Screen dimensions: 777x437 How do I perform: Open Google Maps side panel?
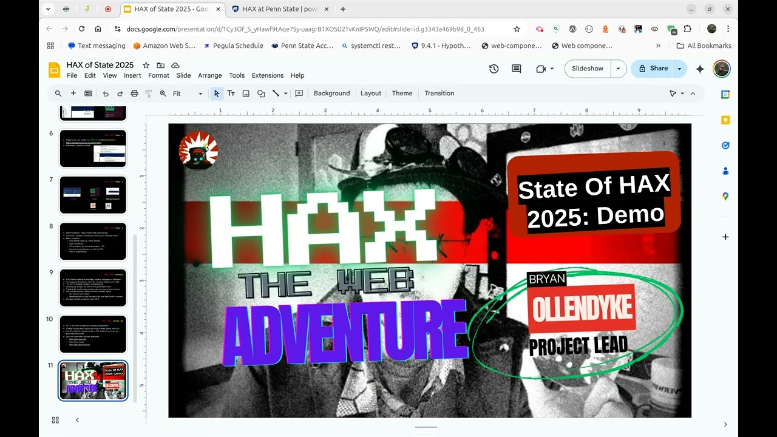725,196
